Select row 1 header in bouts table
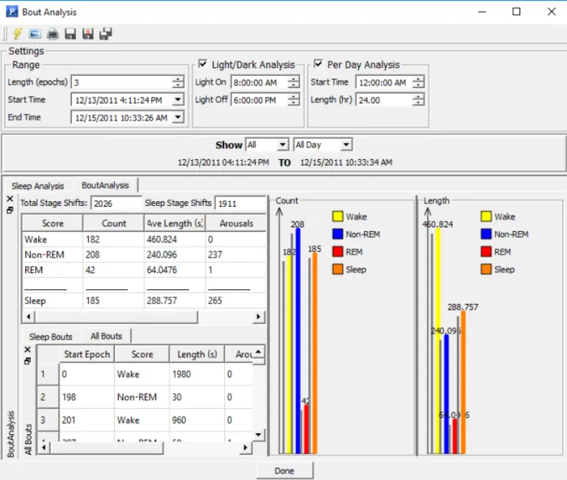 pyautogui.click(x=48, y=374)
